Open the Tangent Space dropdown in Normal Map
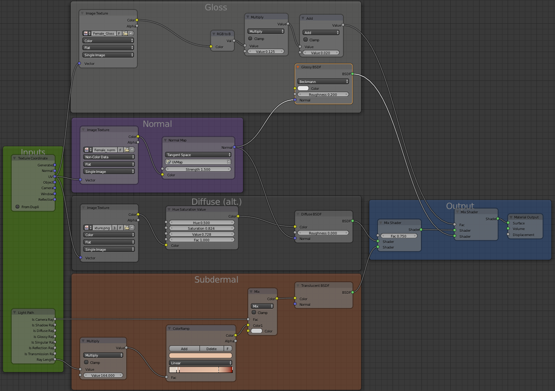 coord(198,155)
